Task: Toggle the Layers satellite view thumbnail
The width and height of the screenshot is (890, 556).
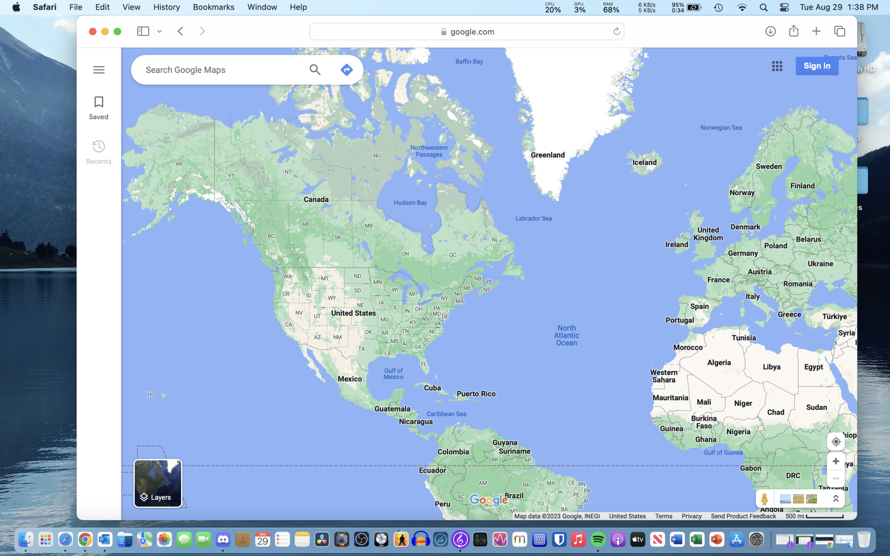Action: point(158,483)
